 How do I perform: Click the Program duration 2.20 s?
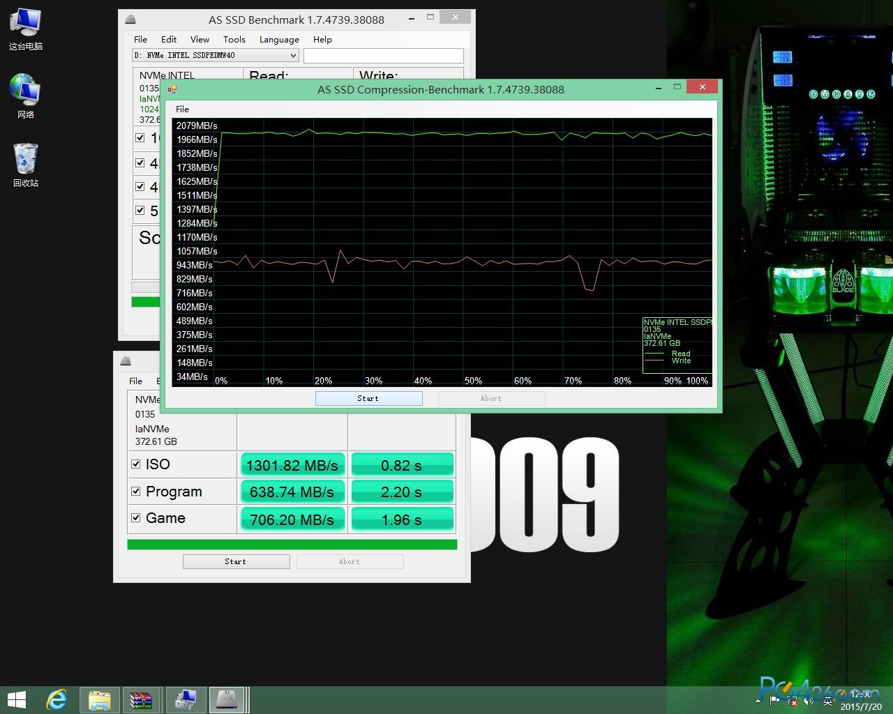point(402,492)
